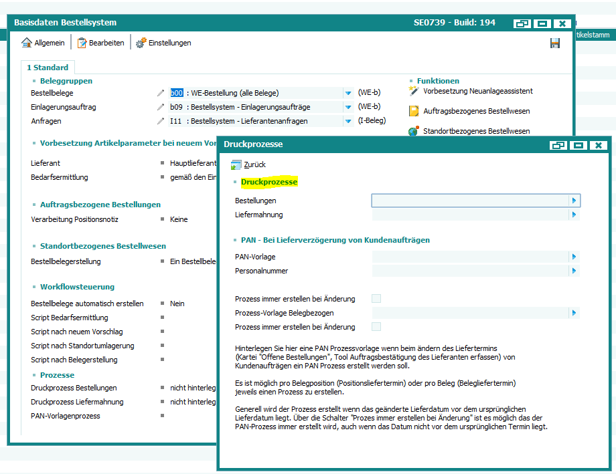The image size is (616, 474).
Task: Open the Einlagerungsauftrag dropdown list
Action: tap(348, 107)
